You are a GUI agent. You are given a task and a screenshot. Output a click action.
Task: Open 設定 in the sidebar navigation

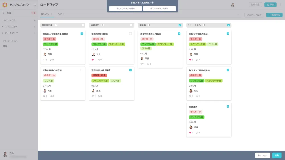5,46
